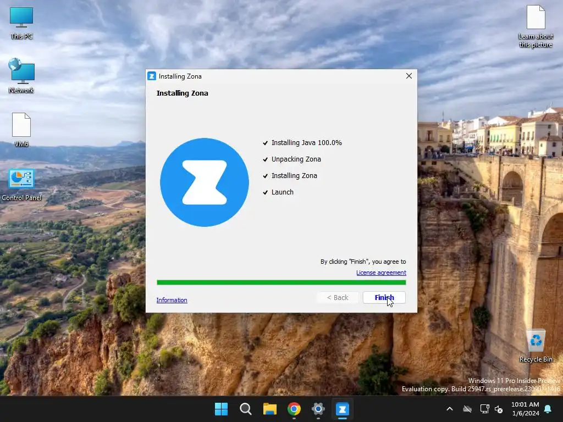Show hidden system tray icons
Viewport: 563px width, 422px height.
[450, 409]
